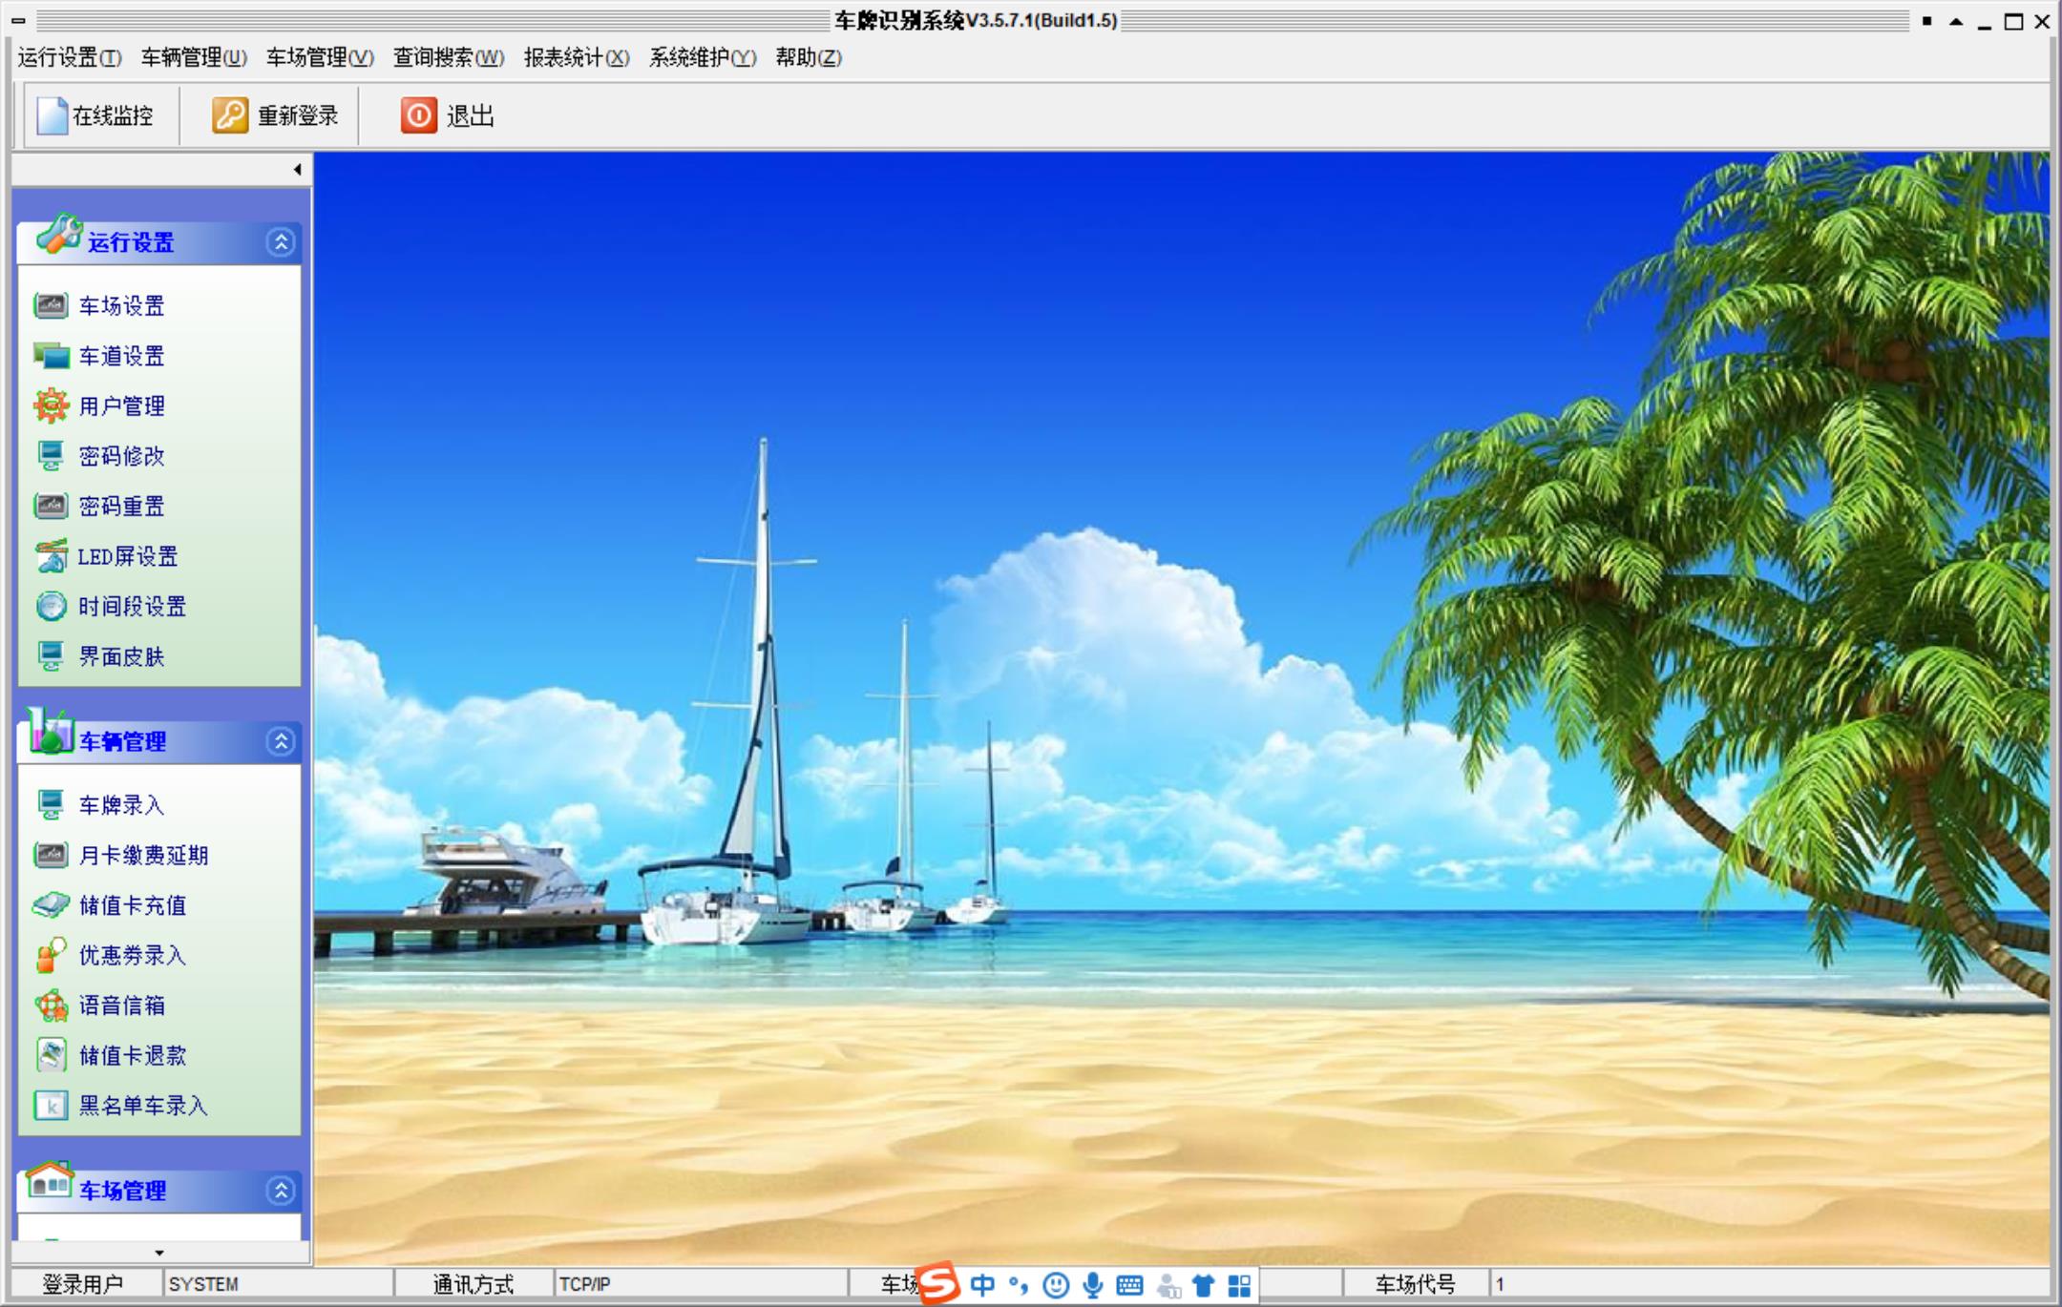
Task: Click the 退出 exit button
Action: (x=447, y=116)
